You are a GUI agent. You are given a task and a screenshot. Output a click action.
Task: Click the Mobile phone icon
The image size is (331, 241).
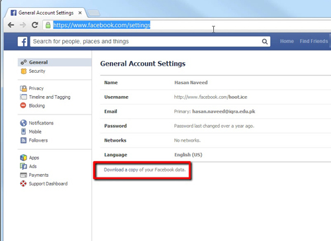[23, 132]
